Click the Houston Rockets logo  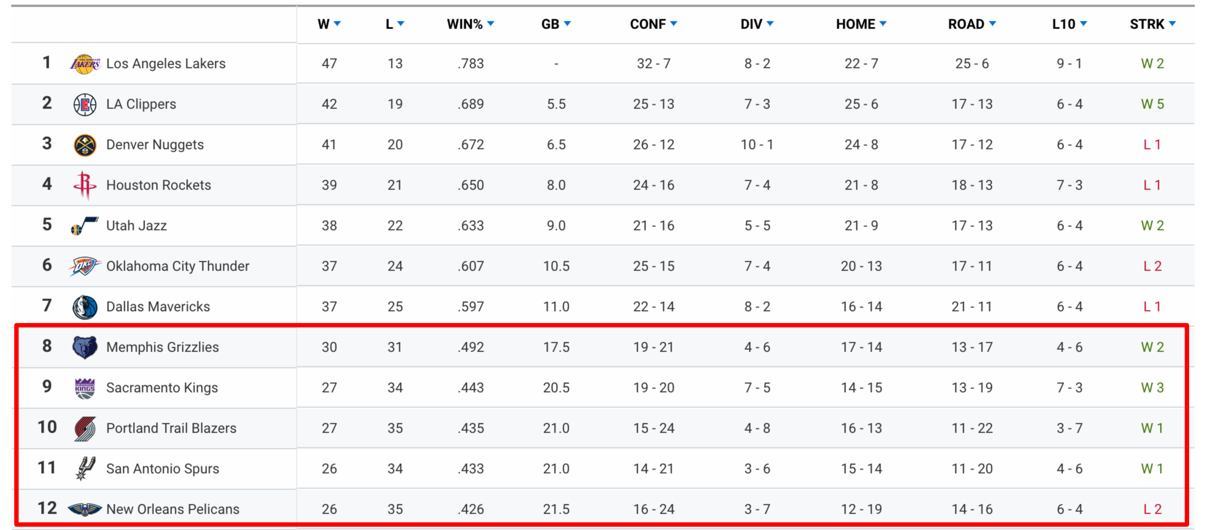click(x=85, y=185)
